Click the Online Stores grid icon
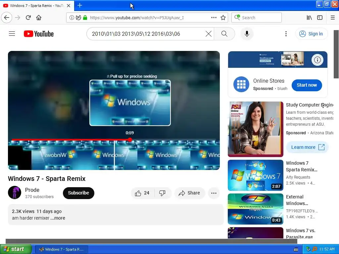The height and width of the screenshot is (254, 339). pos(241,84)
